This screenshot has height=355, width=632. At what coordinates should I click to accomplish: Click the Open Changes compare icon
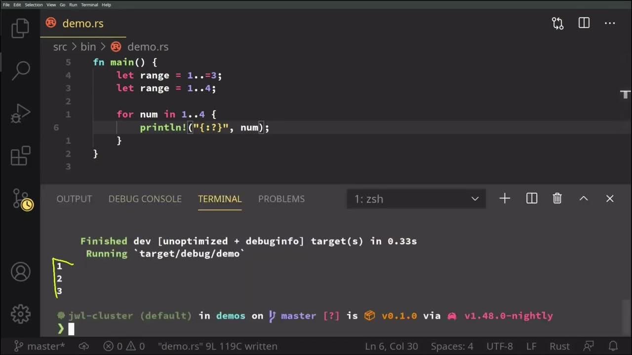point(557,23)
